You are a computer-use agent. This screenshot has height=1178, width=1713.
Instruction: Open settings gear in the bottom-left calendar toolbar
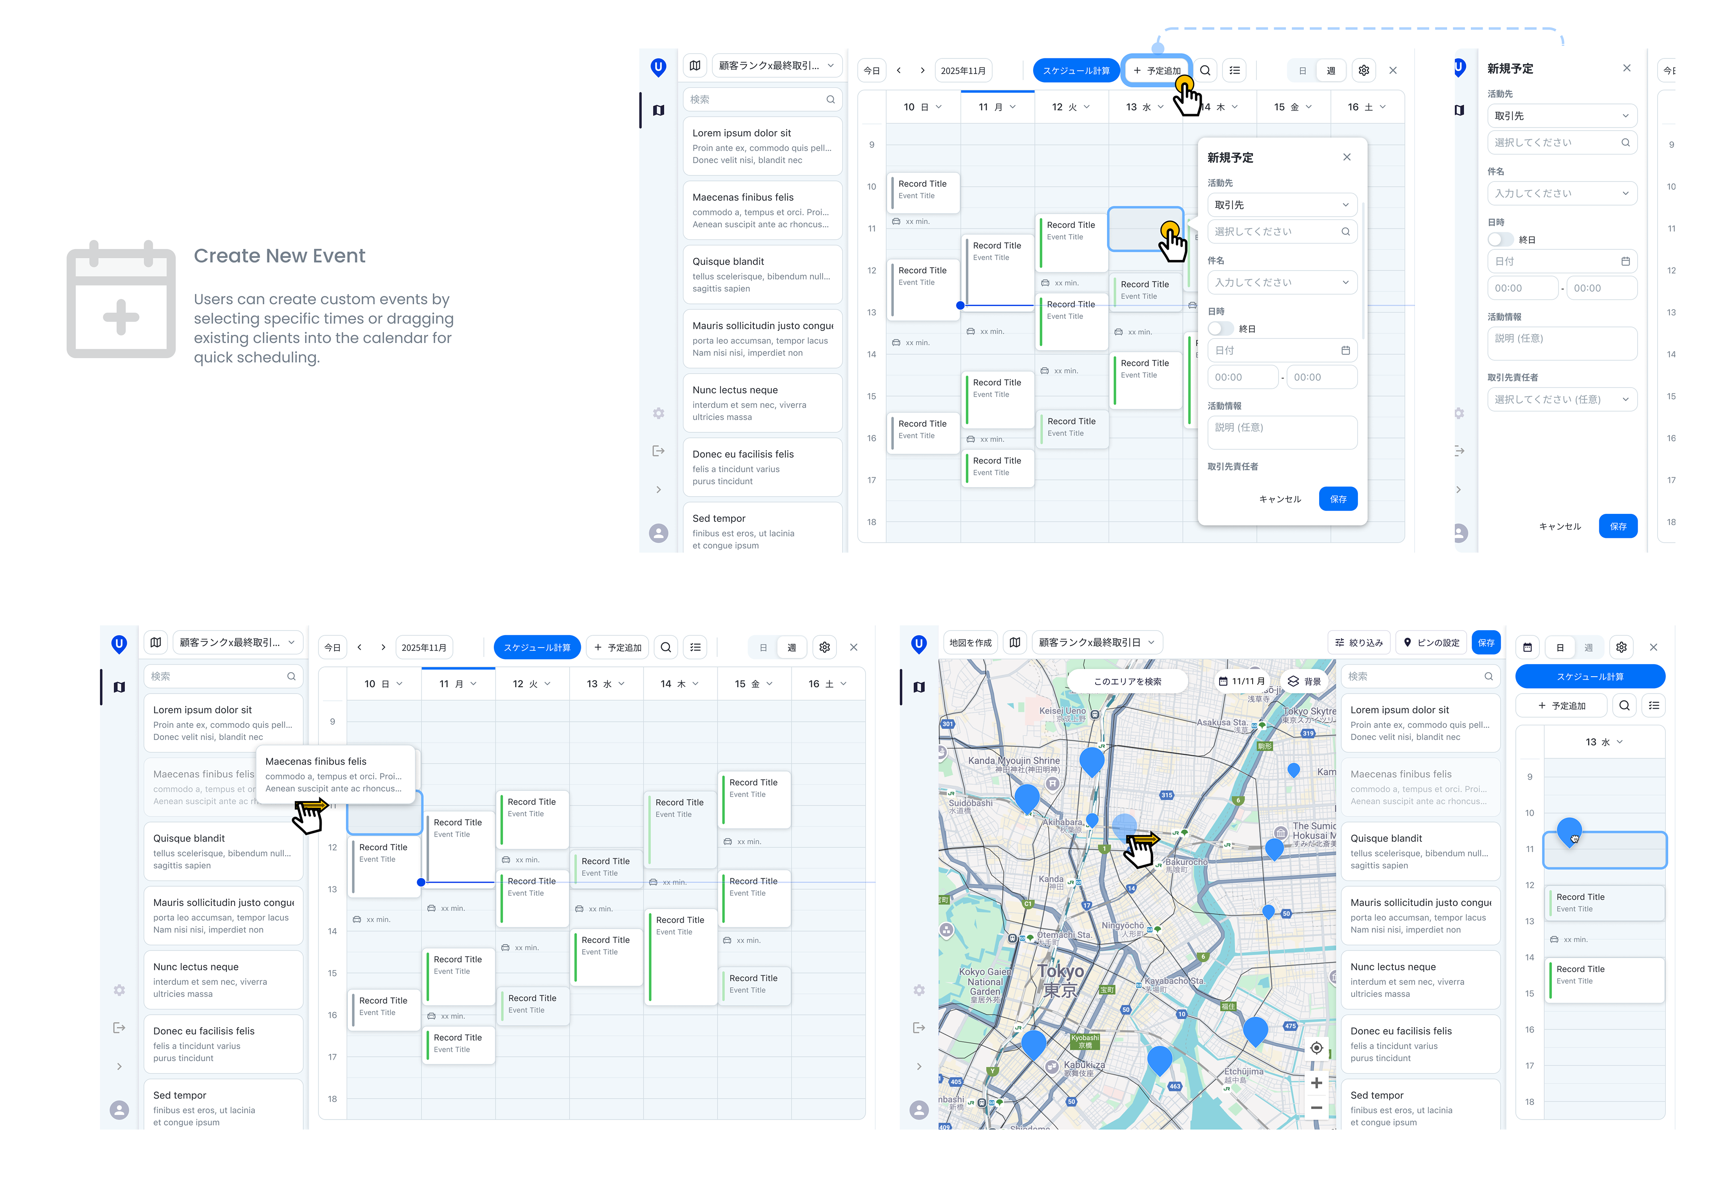coord(824,647)
